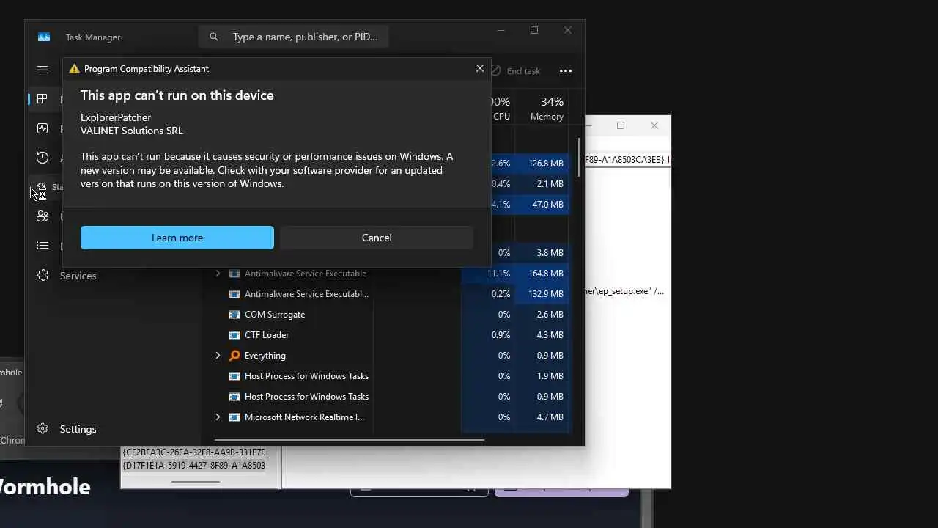Sort processes by the Memory column
938x528 pixels.
(x=542, y=109)
